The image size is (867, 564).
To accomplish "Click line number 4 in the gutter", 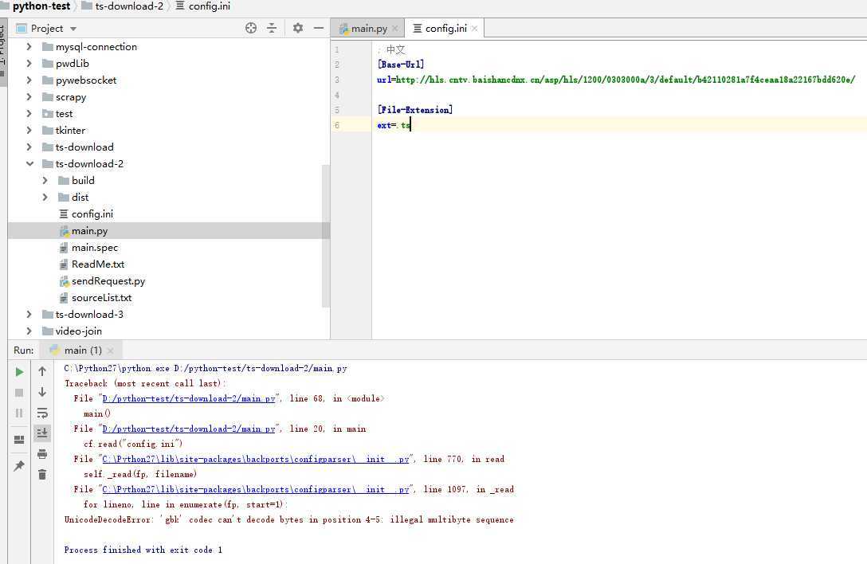I will click(x=337, y=95).
